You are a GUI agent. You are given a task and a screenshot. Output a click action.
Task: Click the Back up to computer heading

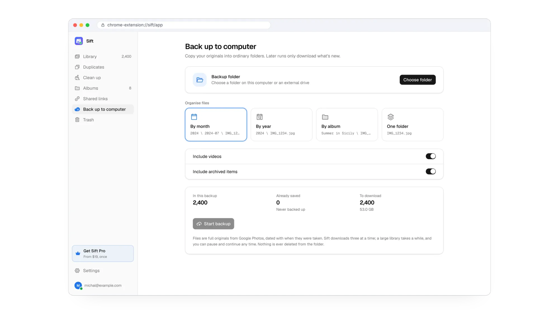click(220, 47)
